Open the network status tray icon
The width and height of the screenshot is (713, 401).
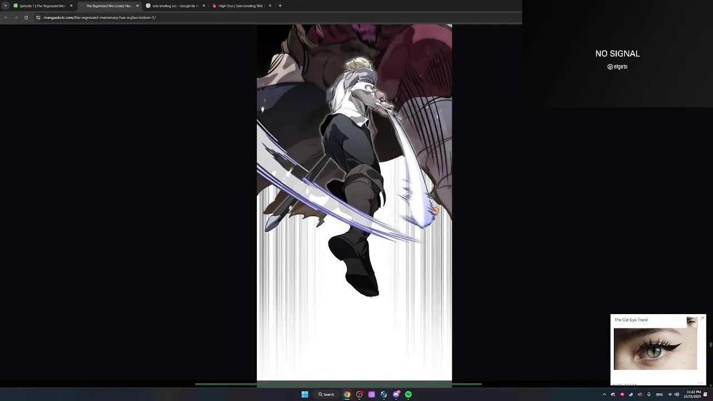pos(670,394)
